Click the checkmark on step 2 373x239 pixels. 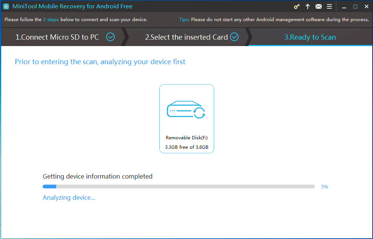click(234, 37)
